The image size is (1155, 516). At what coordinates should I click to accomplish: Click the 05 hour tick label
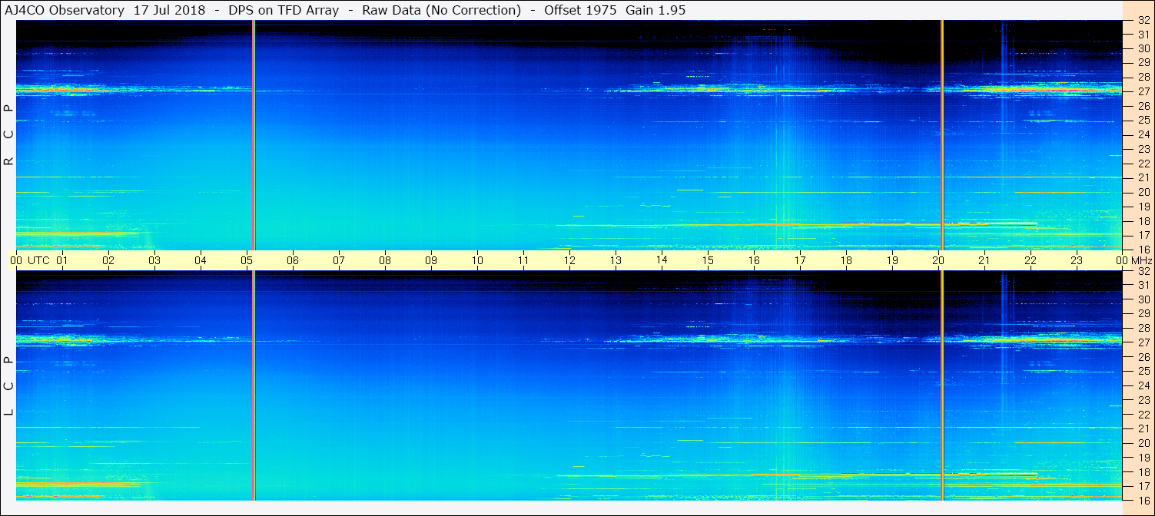247,260
